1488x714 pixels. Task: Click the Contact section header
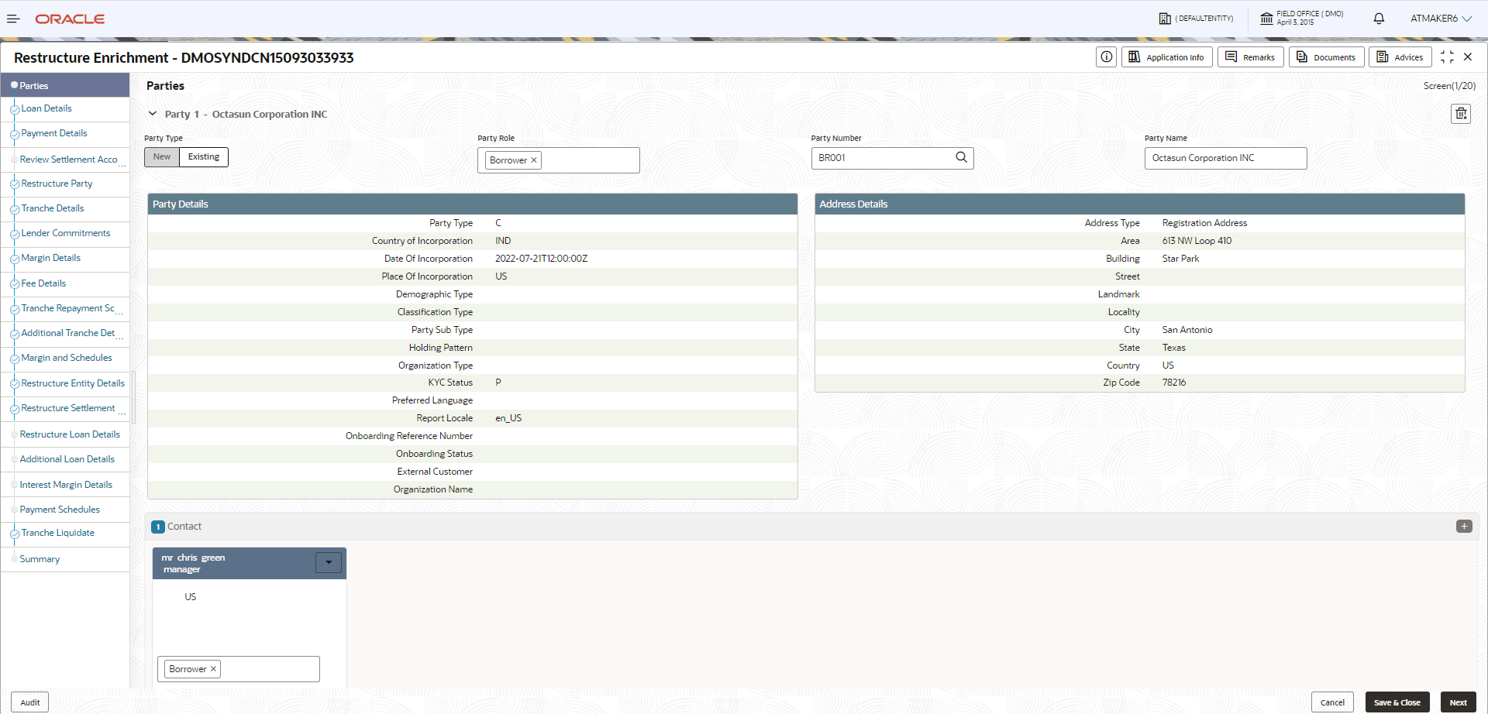pos(811,527)
